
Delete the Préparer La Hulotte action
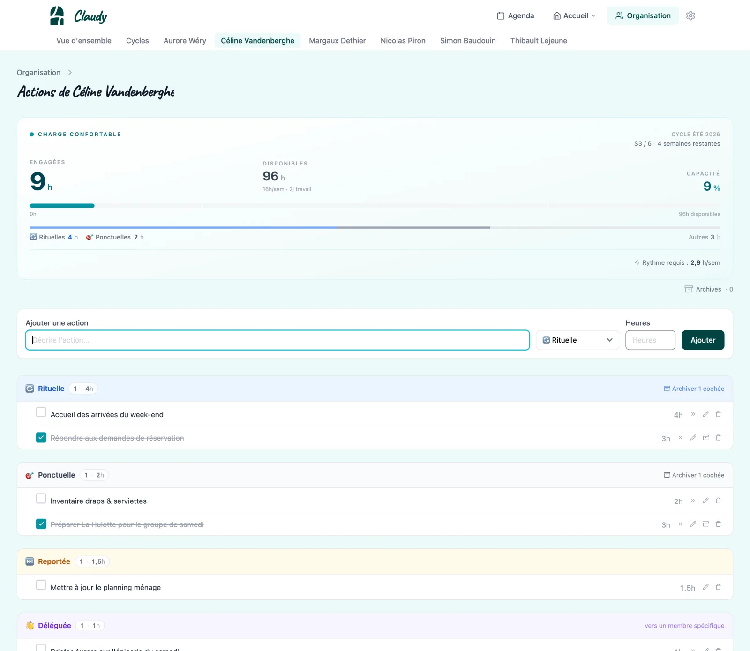[x=718, y=524]
